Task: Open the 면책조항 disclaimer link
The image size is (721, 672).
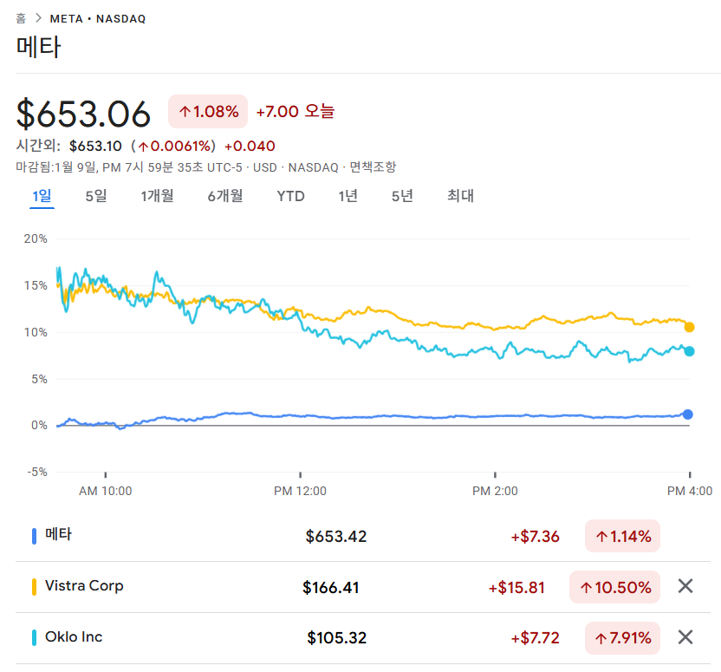Action: [x=373, y=166]
